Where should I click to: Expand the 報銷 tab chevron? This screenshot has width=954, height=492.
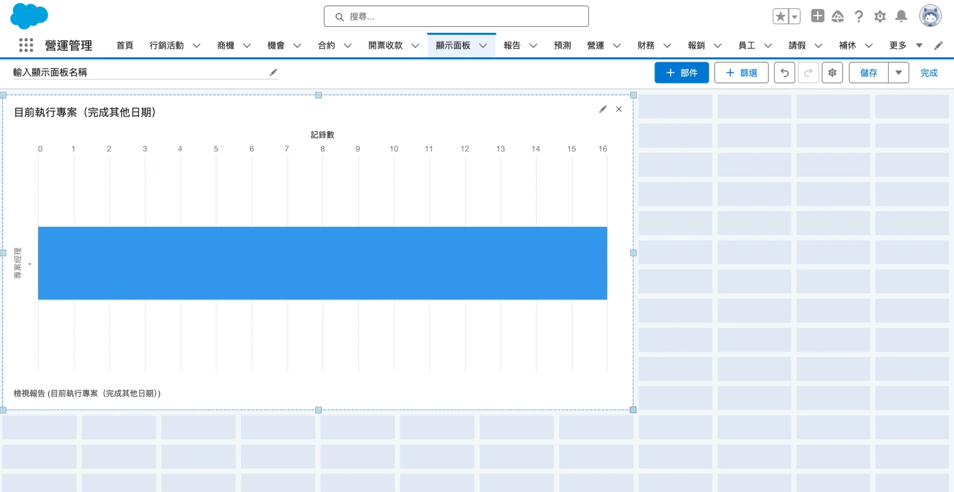click(717, 45)
